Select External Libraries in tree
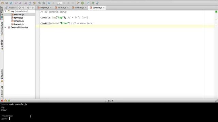 tap(19, 27)
